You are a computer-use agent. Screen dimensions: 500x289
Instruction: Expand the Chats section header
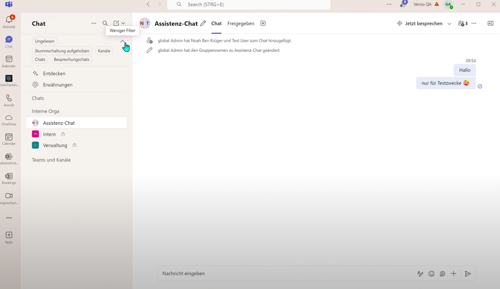click(x=38, y=98)
